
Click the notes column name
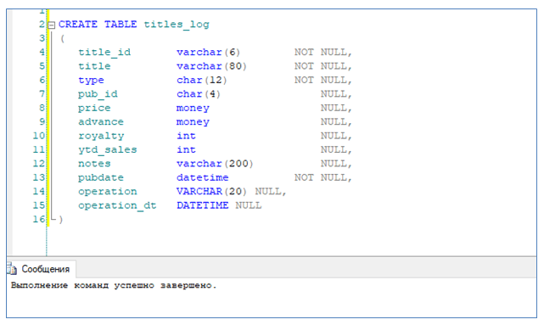click(94, 164)
